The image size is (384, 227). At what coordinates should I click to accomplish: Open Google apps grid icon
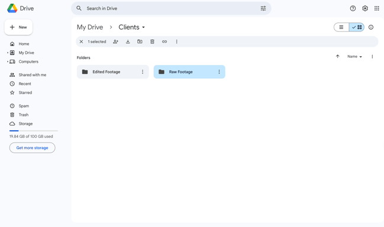(377, 8)
